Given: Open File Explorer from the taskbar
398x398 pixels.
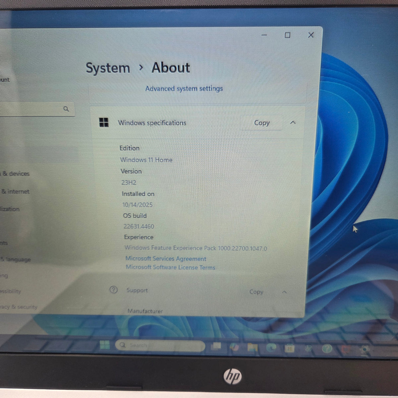Looking at the screenshot, I should click(252, 347).
